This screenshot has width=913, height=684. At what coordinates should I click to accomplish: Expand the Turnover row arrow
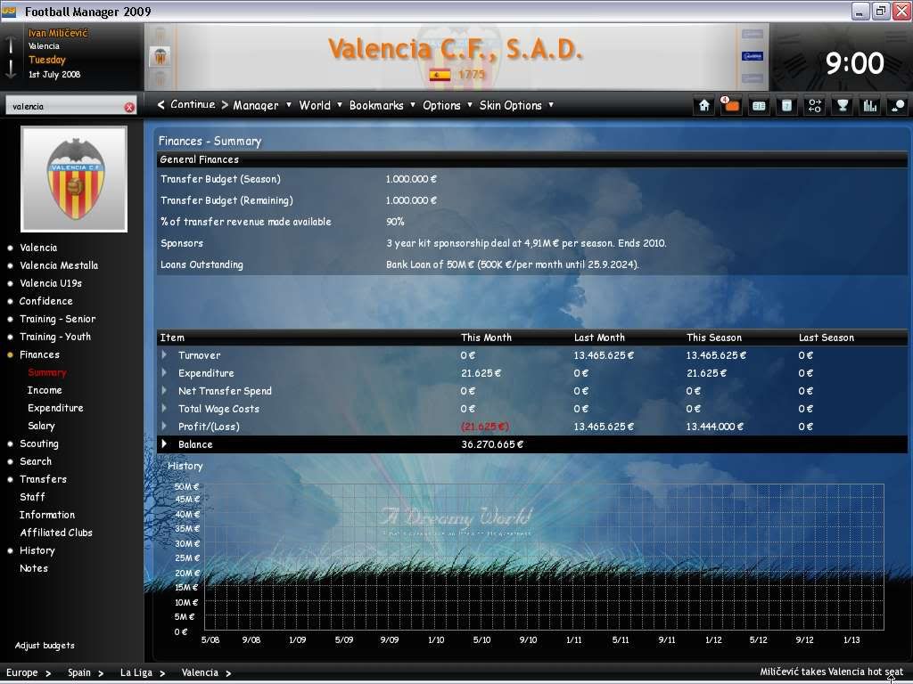[x=165, y=355]
